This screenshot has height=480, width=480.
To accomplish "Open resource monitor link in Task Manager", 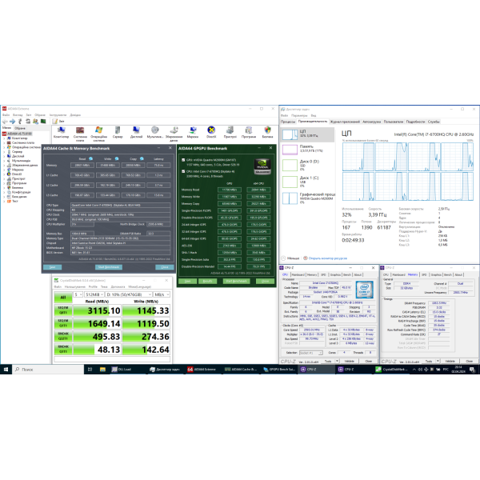I will pyautogui.click(x=327, y=258).
